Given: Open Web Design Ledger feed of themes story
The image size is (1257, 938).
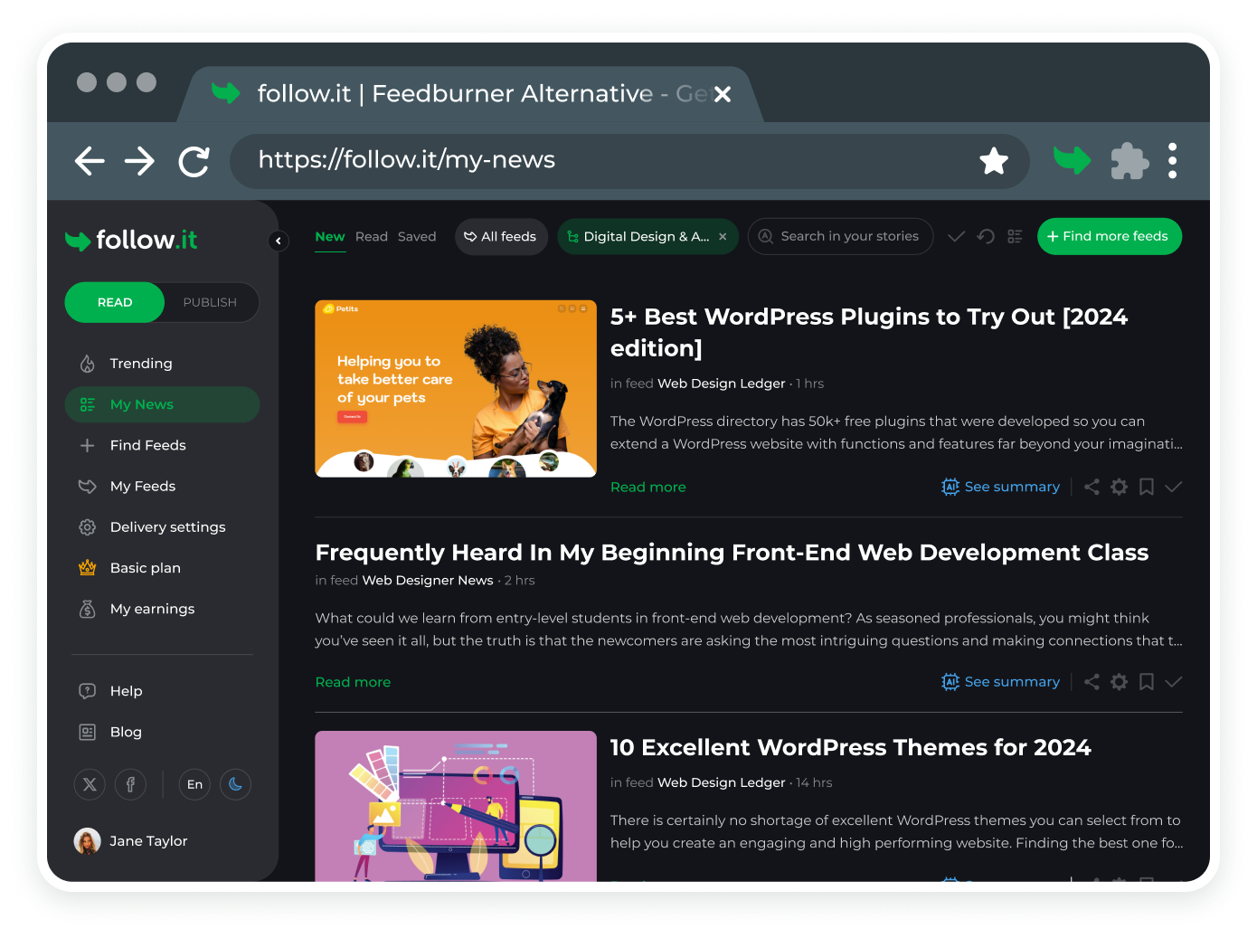Looking at the screenshot, I should (x=721, y=783).
